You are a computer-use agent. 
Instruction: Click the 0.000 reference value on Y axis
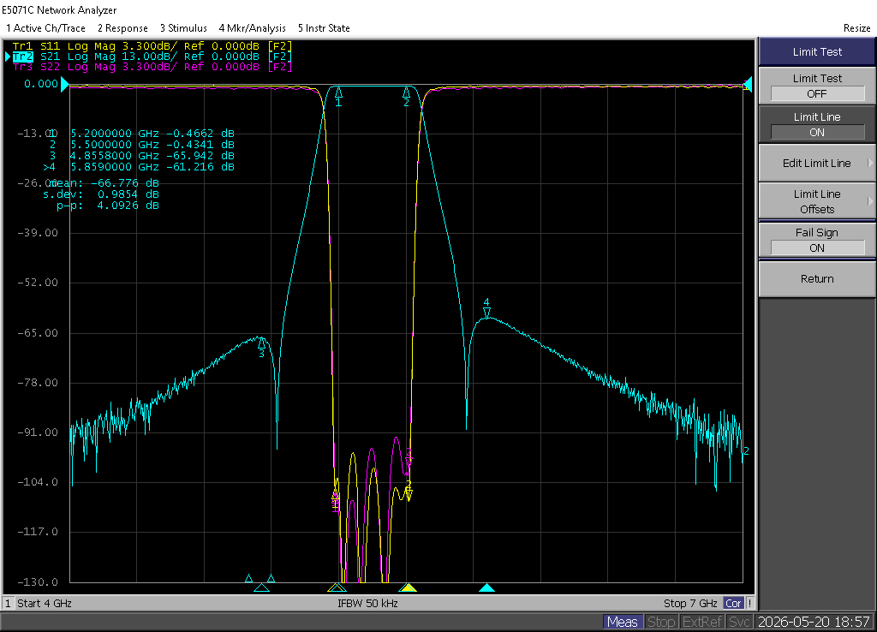point(41,84)
